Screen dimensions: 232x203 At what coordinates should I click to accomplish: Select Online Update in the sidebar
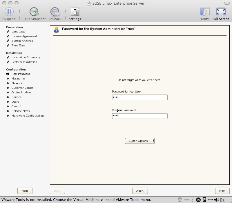21,93
